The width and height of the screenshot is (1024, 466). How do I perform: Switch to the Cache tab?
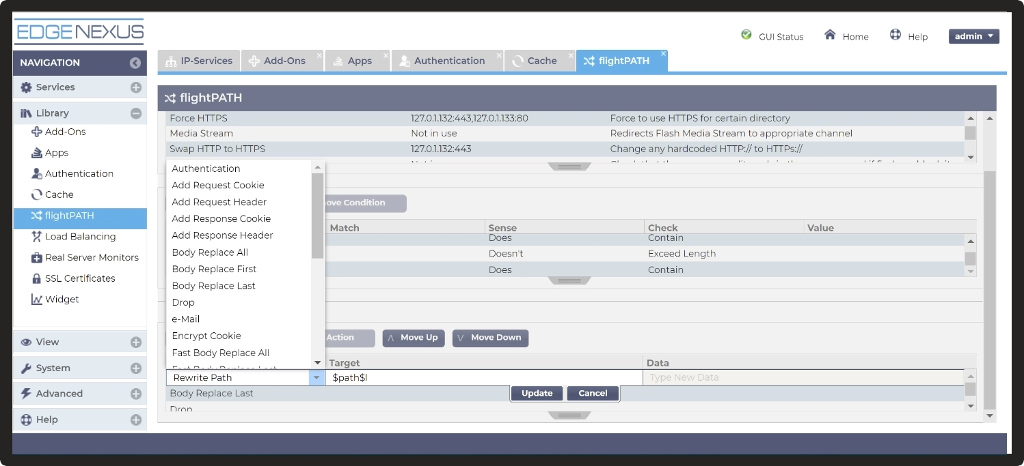coord(539,61)
